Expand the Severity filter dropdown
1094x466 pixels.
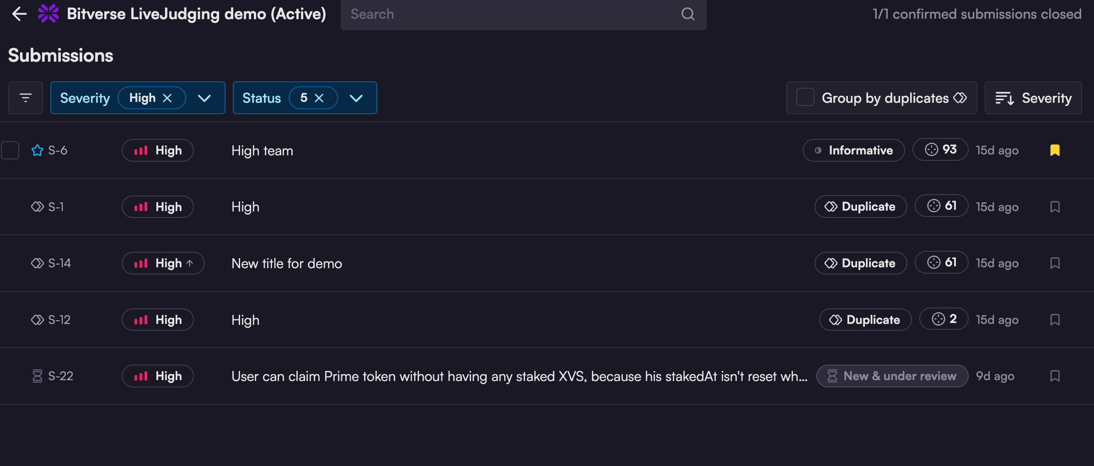pos(204,98)
